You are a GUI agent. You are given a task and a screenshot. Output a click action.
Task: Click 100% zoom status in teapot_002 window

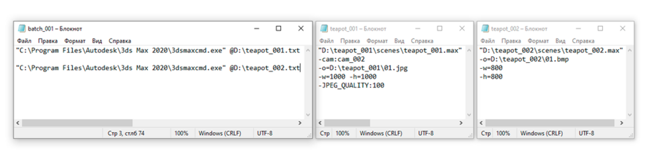503,133
